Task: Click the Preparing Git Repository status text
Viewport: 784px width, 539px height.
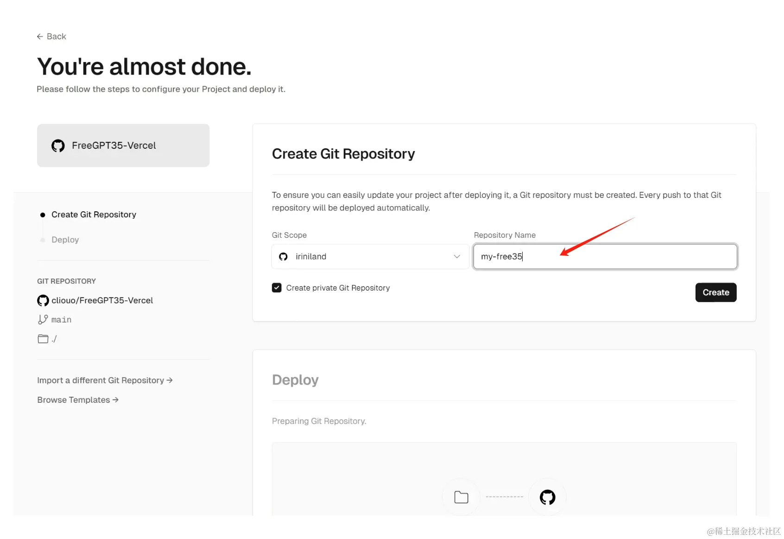Action: (319, 421)
